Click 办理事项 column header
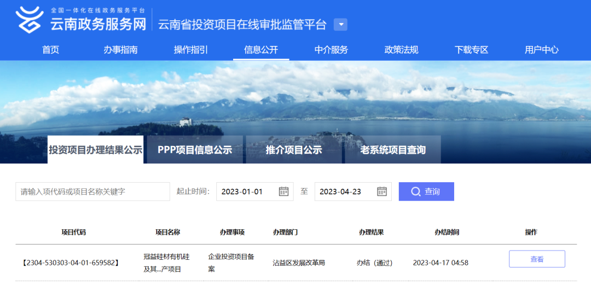The width and height of the screenshot is (591, 285). (x=232, y=232)
